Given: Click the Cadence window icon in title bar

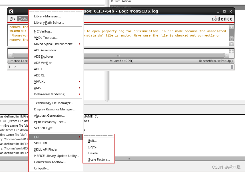Looking at the screenshot, I should (11, 11).
